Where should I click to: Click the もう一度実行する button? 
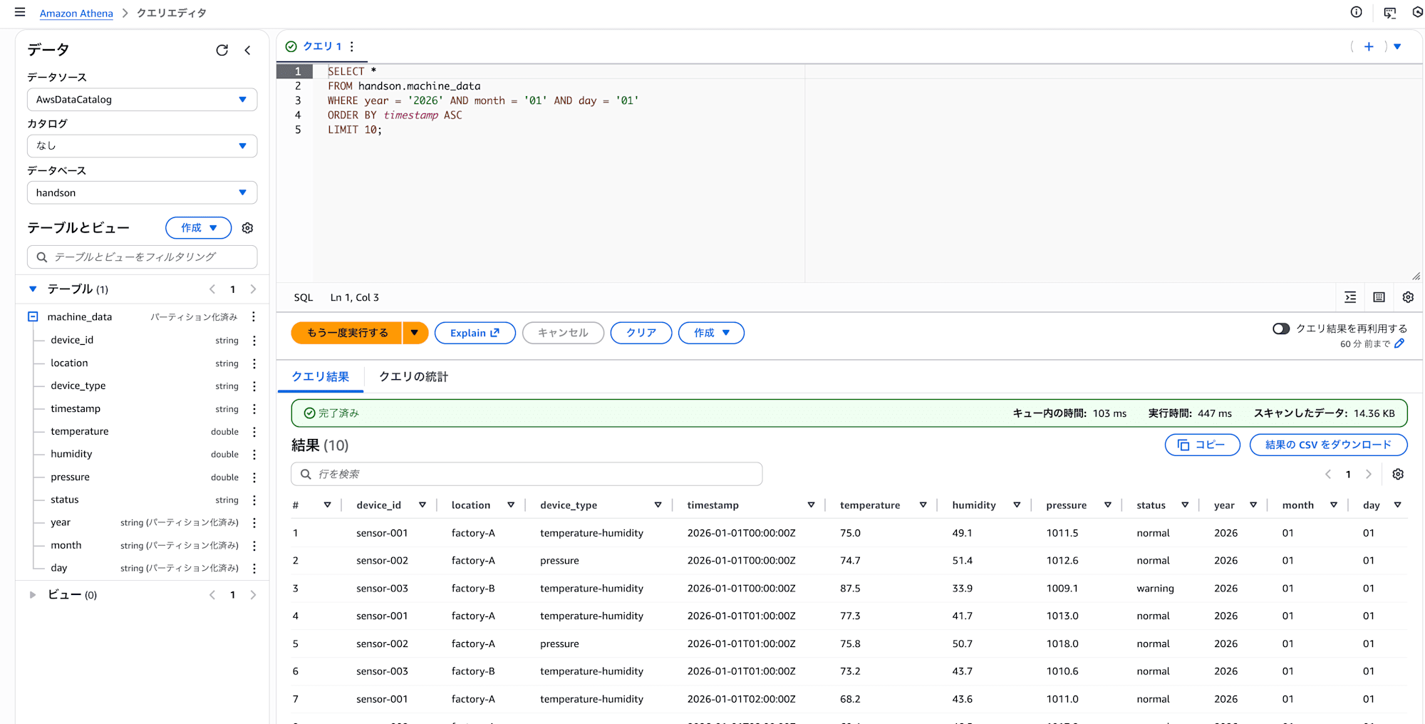click(x=347, y=333)
